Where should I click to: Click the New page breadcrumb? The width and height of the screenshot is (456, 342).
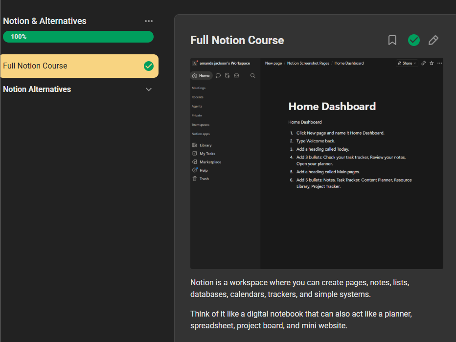274,63
